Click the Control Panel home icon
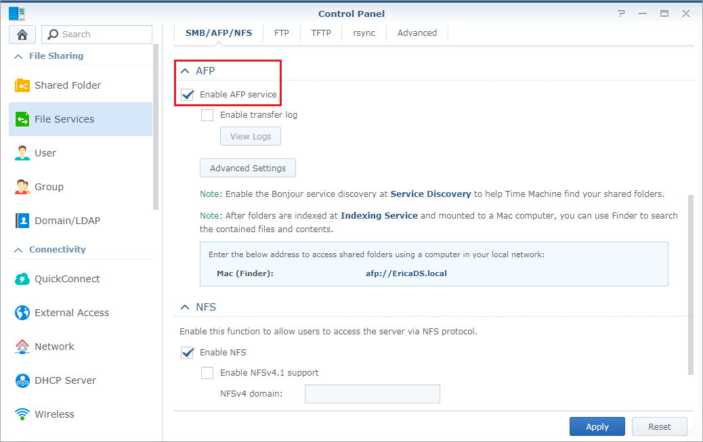Screen dimensions: 703x442 click(22, 35)
